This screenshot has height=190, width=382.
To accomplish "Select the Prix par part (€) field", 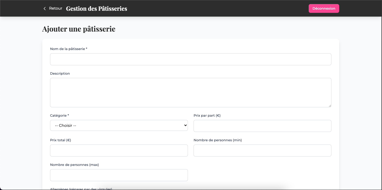I will (x=262, y=126).
